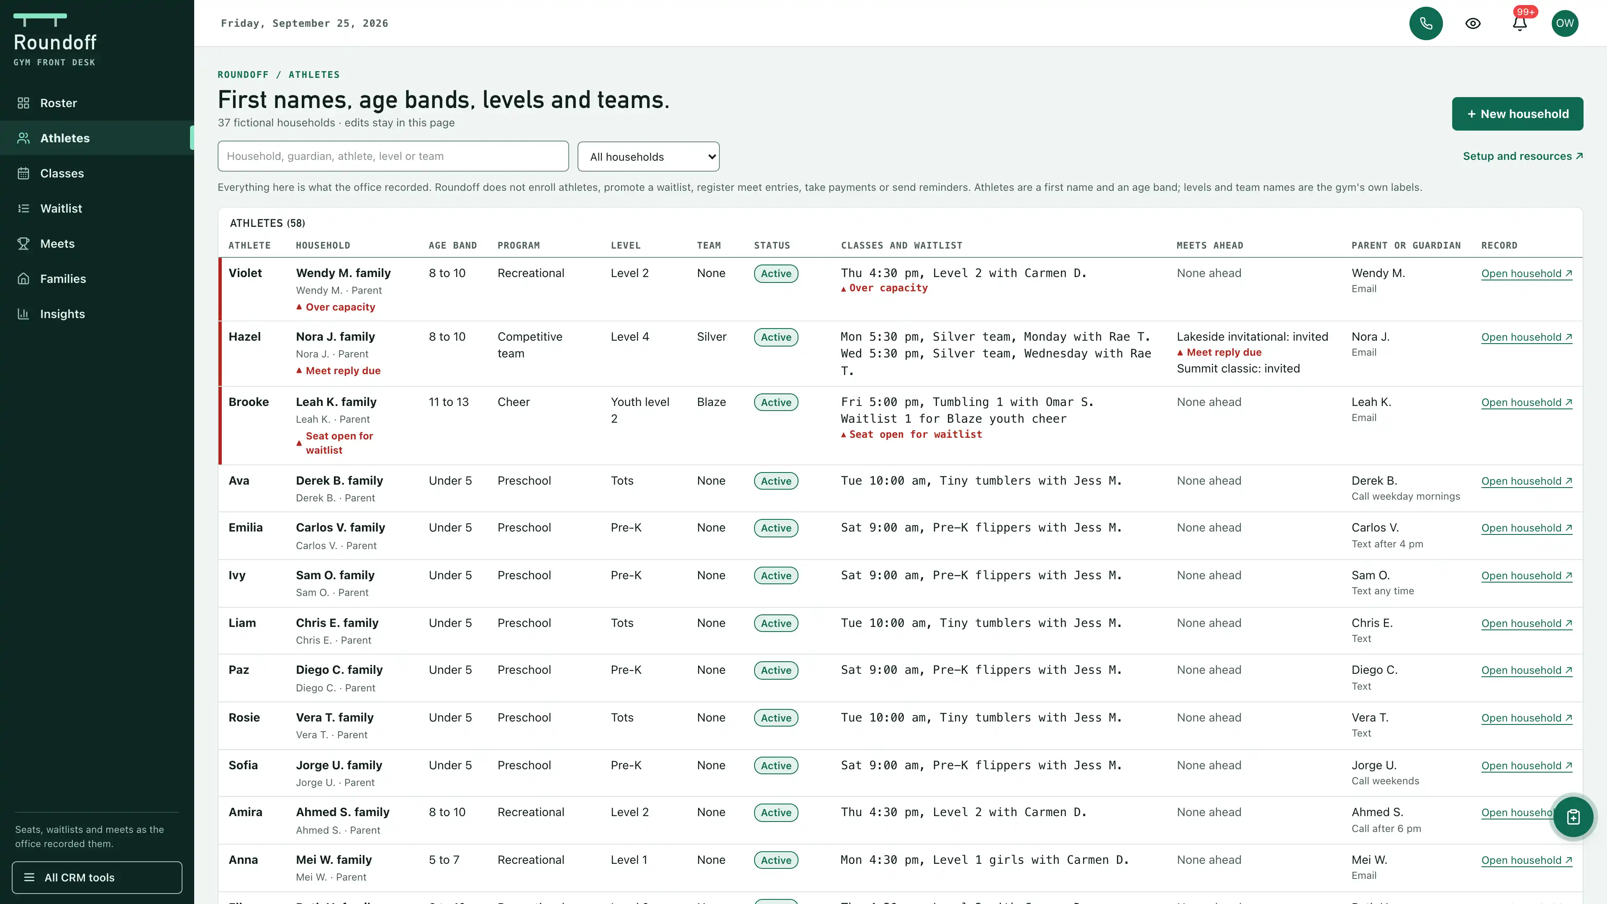Click Summit classic: invited text

1238,369
